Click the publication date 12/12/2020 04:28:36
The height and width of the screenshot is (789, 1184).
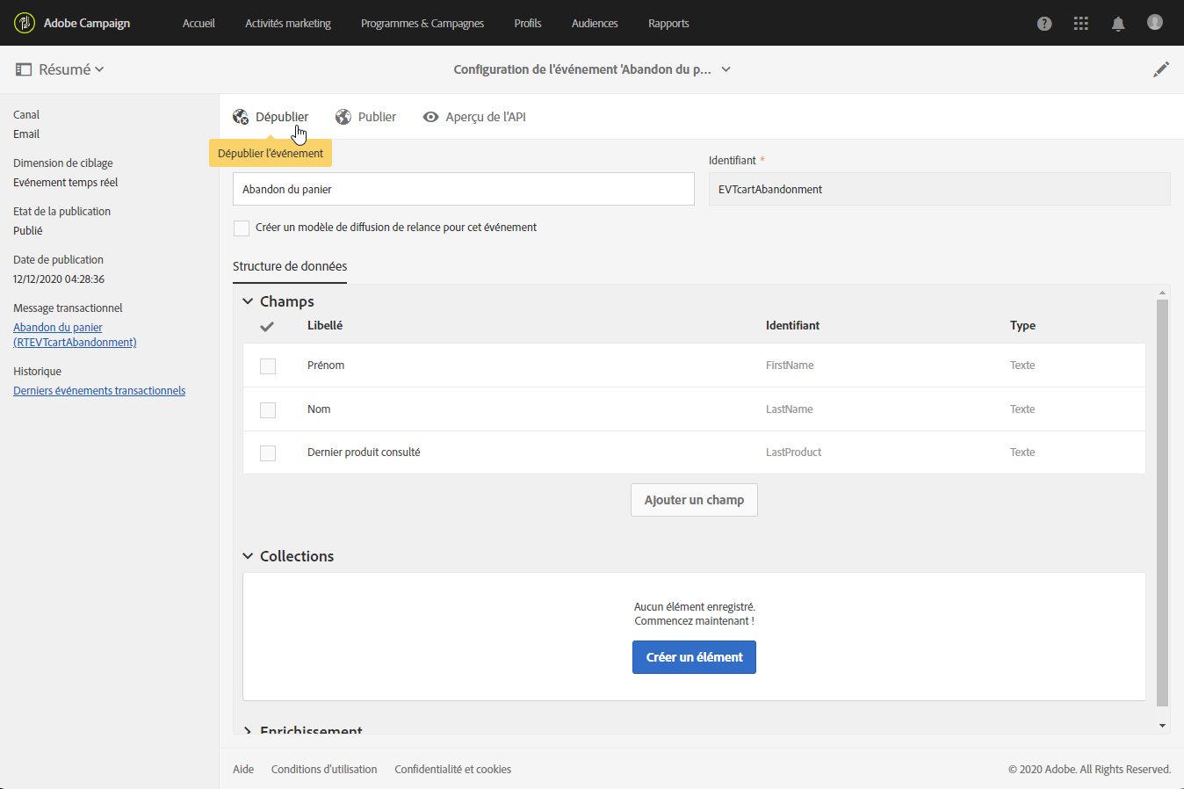click(59, 279)
